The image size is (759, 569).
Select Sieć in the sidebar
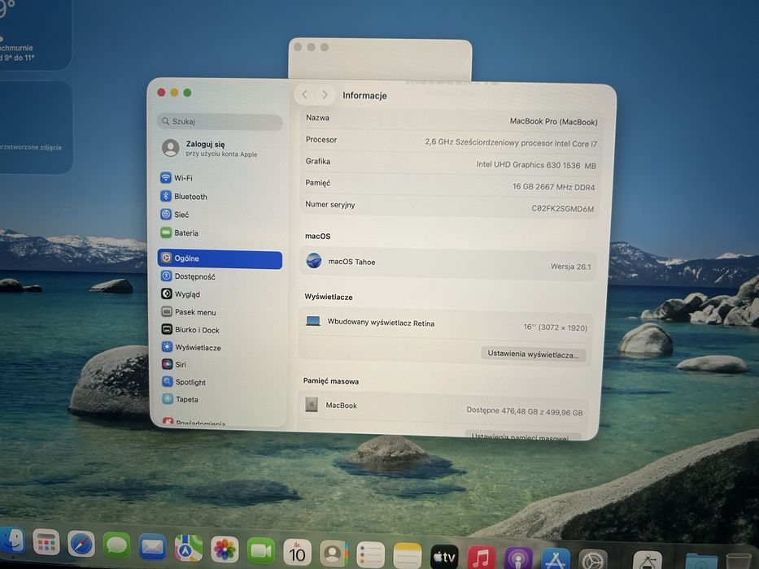point(175,215)
